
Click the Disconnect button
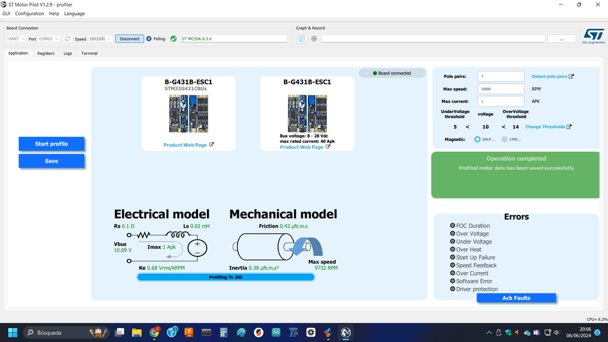coord(130,39)
